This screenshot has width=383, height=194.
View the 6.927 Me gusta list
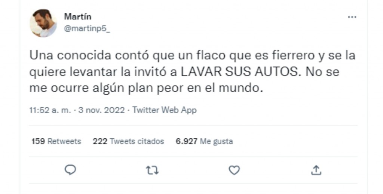pyautogui.click(x=205, y=141)
